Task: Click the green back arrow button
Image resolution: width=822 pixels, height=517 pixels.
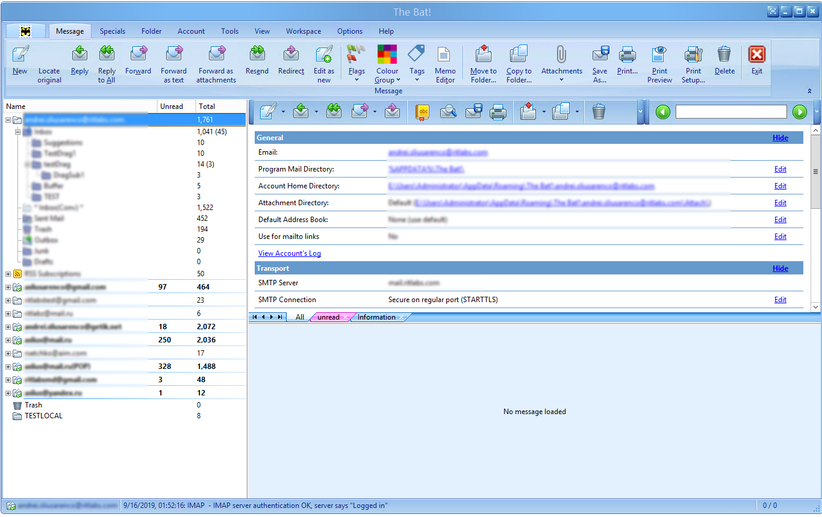Action: pos(663,111)
